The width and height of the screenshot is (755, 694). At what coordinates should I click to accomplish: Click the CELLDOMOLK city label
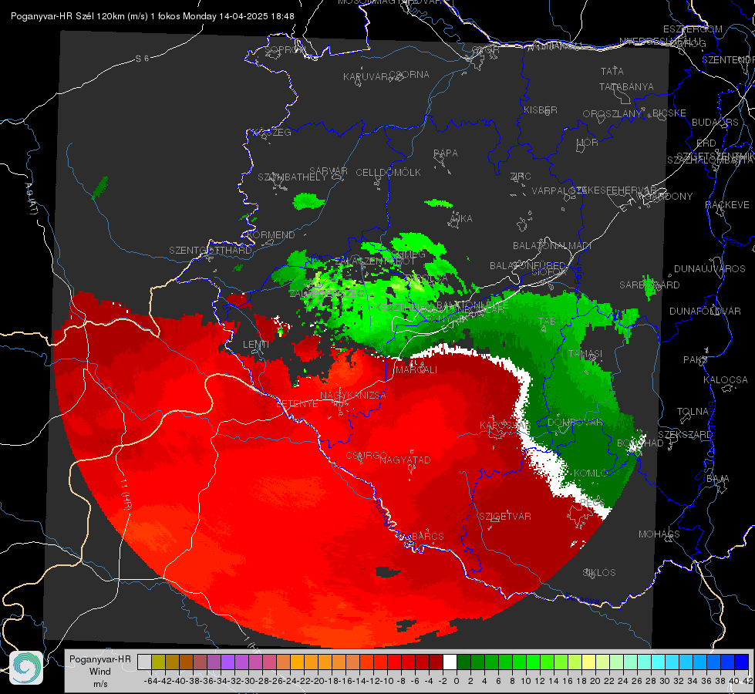(x=388, y=173)
